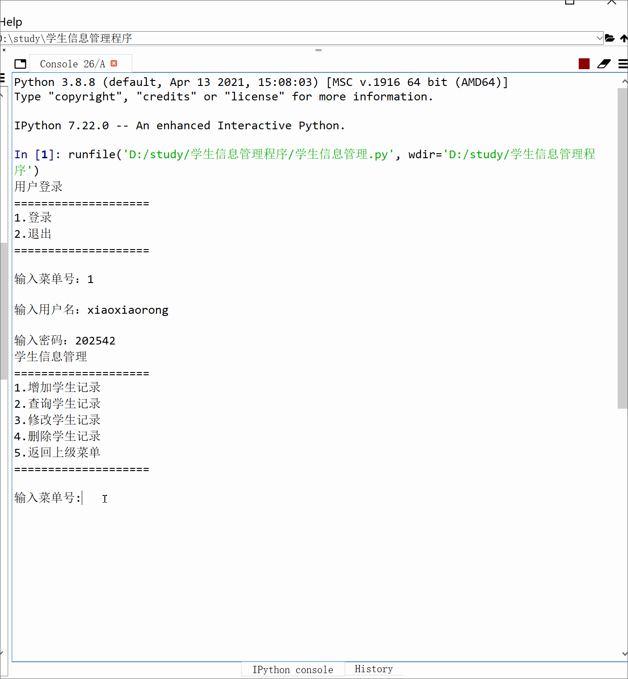Click inside the working directory path field

[181, 38]
